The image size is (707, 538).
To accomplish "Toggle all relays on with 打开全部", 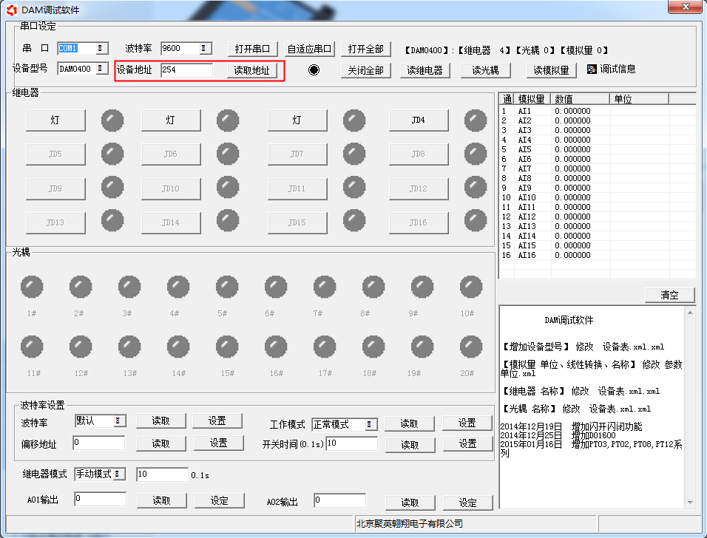I will pyautogui.click(x=366, y=49).
